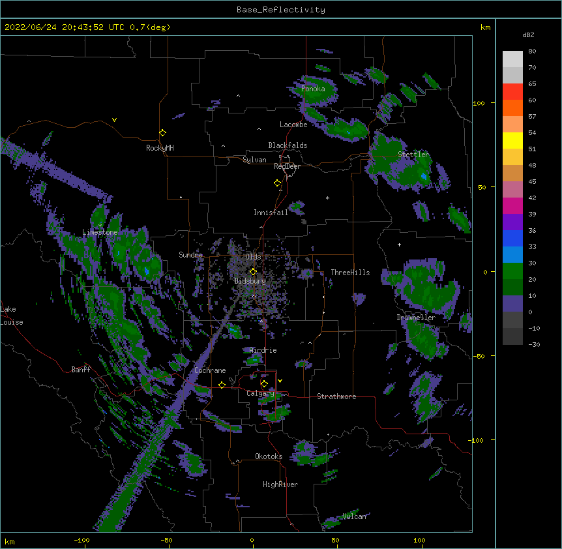Click the Innisfail city label
Screen dimensions: 562x549
(271, 213)
